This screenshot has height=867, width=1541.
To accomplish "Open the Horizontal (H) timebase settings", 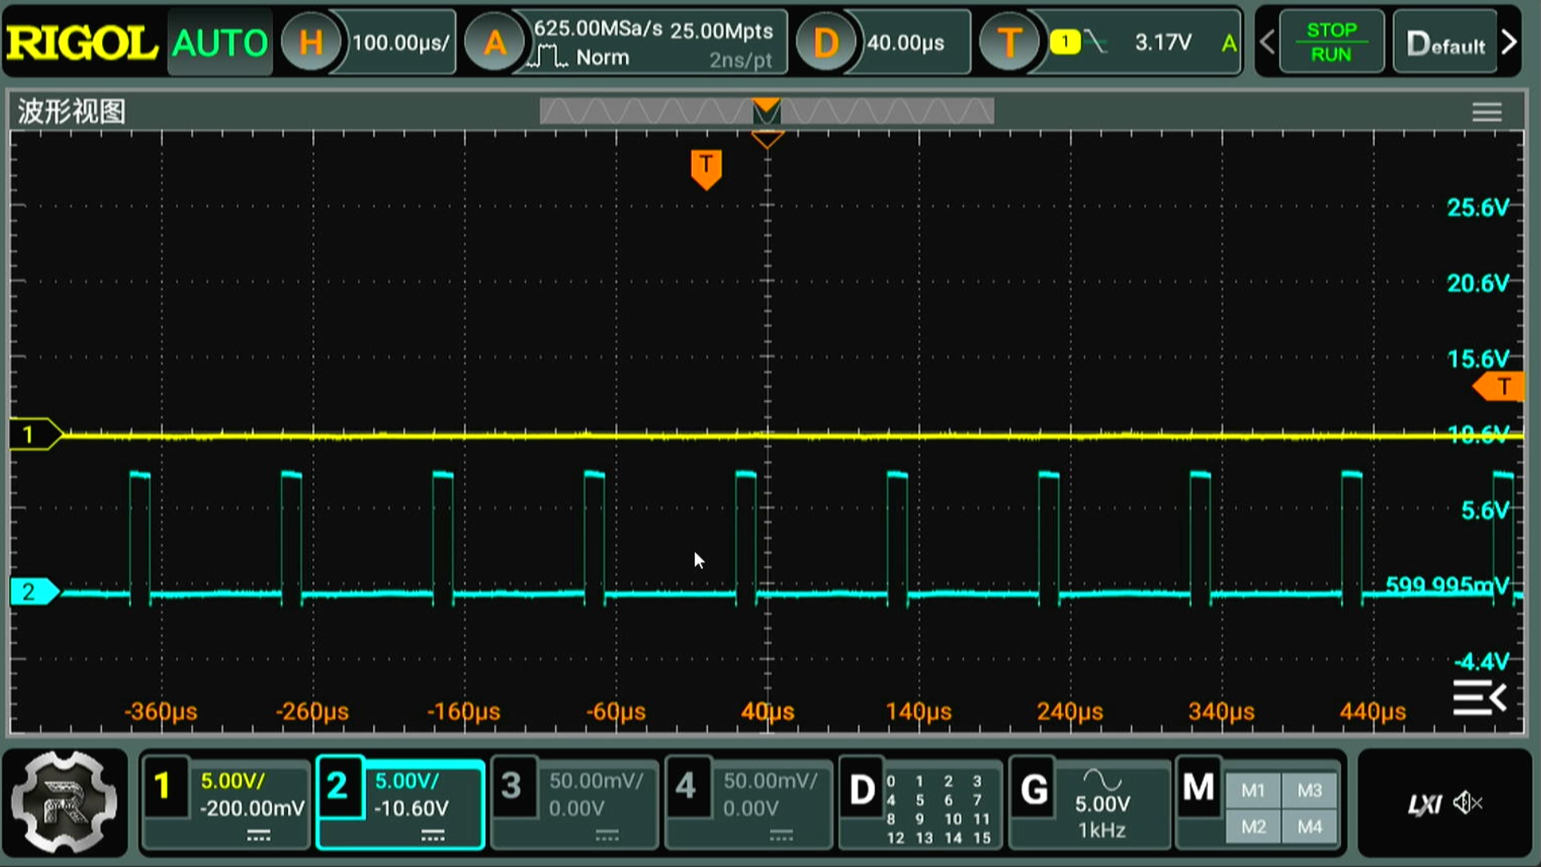I will [311, 43].
